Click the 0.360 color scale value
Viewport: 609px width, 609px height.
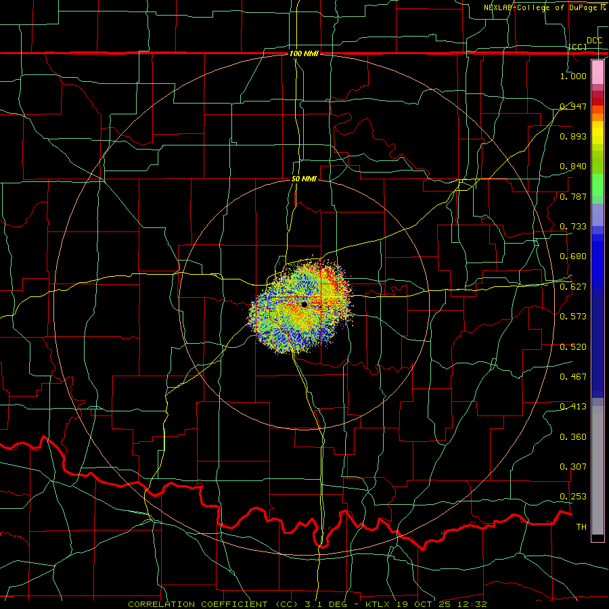coord(573,437)
